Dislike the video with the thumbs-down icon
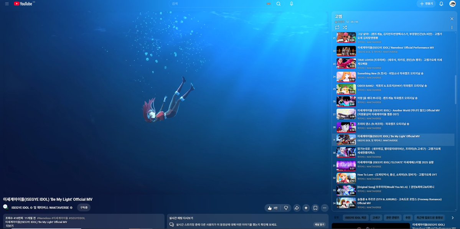Screen dimensions: 460x229 [286, 208]
